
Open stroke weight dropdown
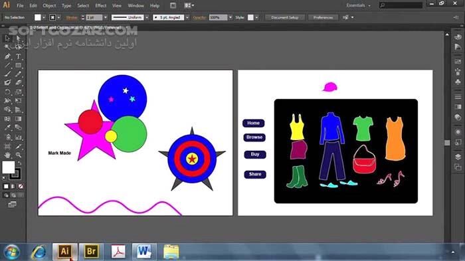click(105, 17)
